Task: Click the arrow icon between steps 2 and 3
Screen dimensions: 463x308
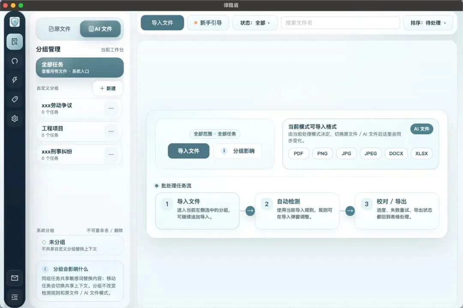Action: tap(350, 211)
